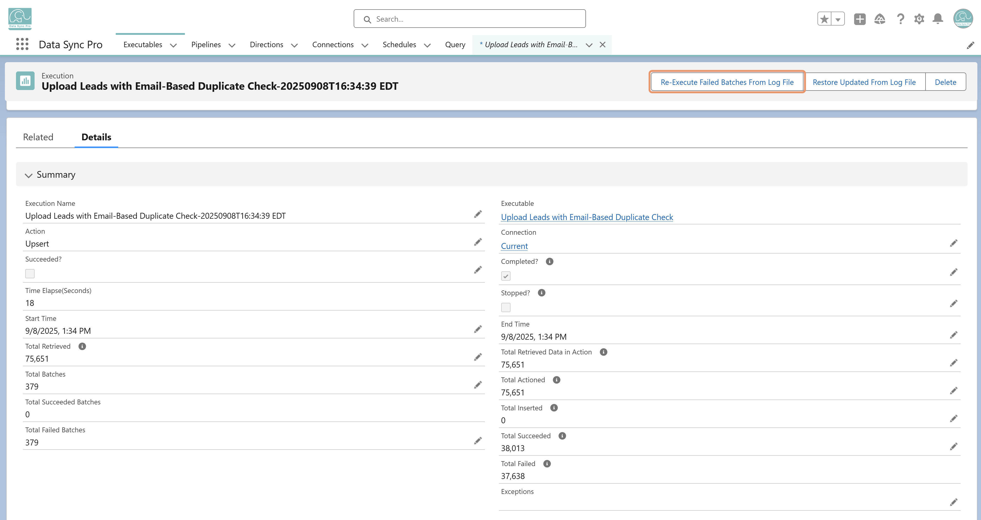Edit the Total Actioned pencil icon

954,391
